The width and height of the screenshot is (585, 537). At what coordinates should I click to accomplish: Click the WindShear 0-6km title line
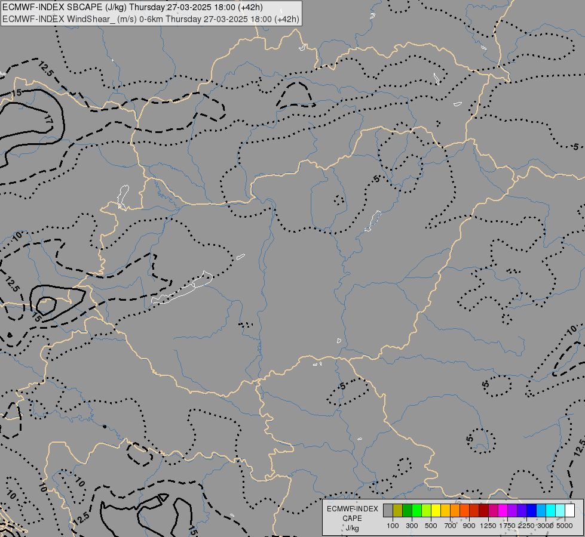(x=151, y=18)
